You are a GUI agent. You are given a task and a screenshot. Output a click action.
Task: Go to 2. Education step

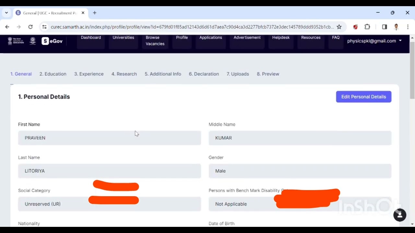[53, 74]
